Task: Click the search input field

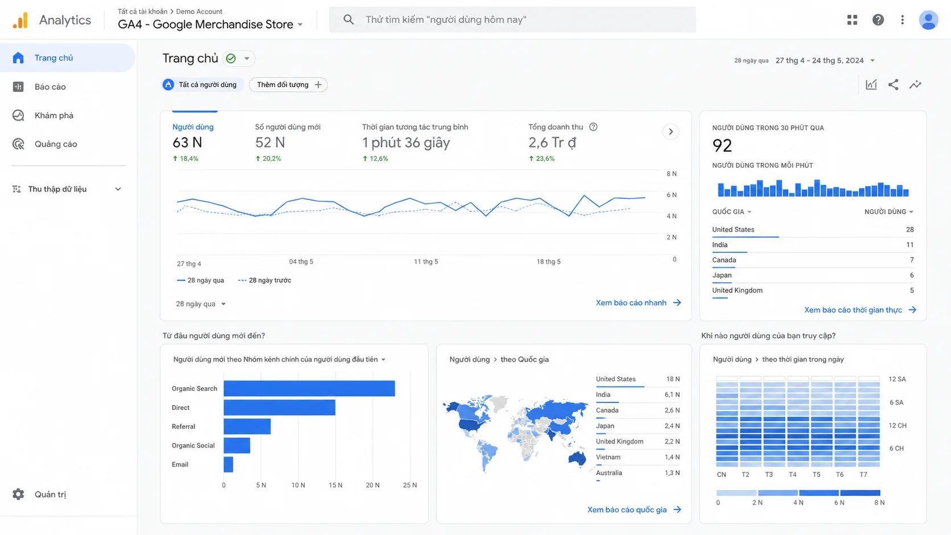Action: click(x=512, y=19)
